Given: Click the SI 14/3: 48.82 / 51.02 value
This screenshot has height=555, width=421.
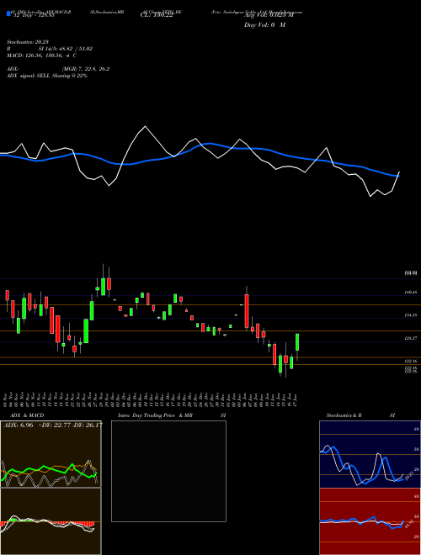Looking at the screenshot, I should coord(66,49).
